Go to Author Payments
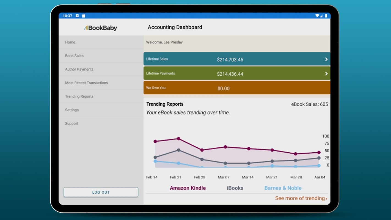This screenshot has height=220, width=391. coord(101,69)
